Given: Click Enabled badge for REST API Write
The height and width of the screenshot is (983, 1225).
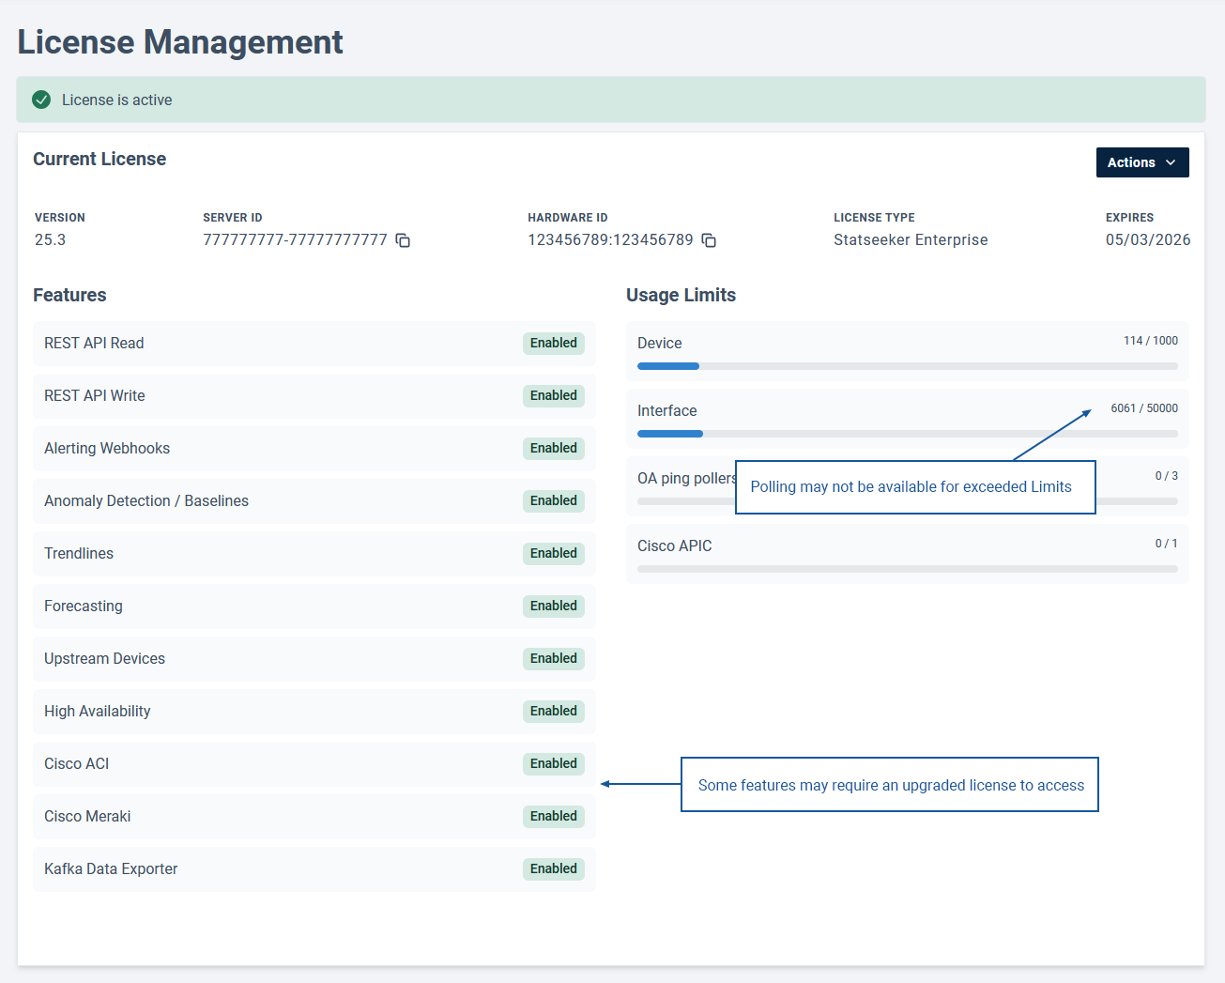Looking at the screenshot, I should [x=553, y=395].
